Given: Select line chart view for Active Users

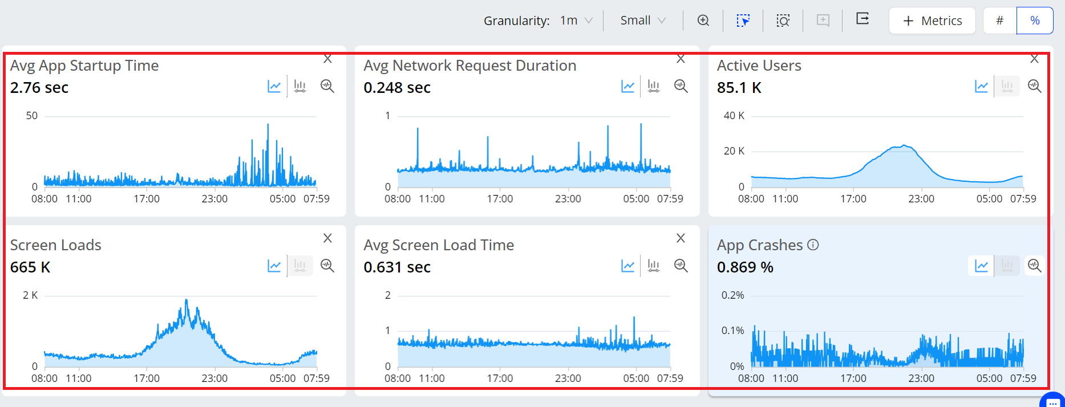Looking at the screenshot, I should click(x=981, y=86).
